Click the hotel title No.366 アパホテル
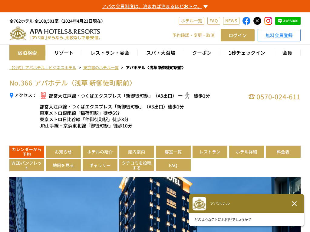The width and height of the screenshot is (310, 232). pos(71,83)
